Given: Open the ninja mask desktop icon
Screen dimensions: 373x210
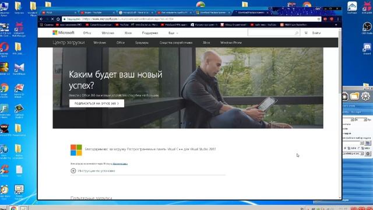Looking at the screenshot, I should (4, 129).
